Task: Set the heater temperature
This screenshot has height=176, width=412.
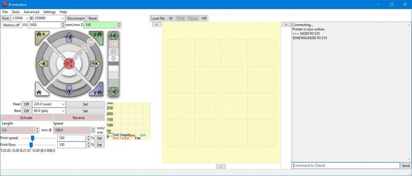Action: [85, 104]
